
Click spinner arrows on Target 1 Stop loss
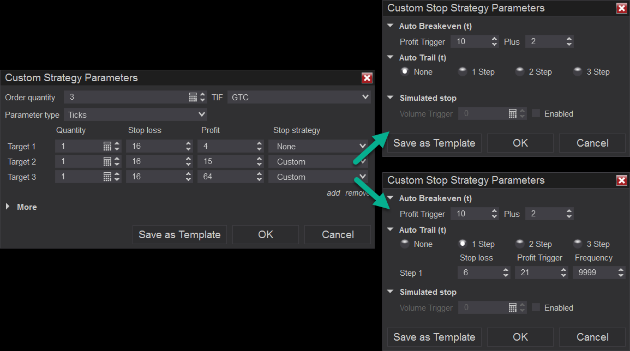point(188,147)
